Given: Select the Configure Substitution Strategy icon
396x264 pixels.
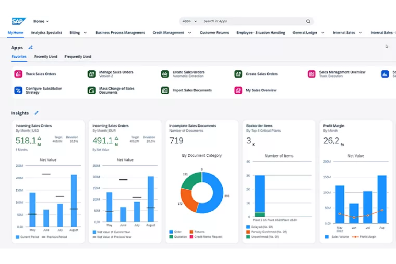Looking at the screenshot, I should [x=18, y=90].
